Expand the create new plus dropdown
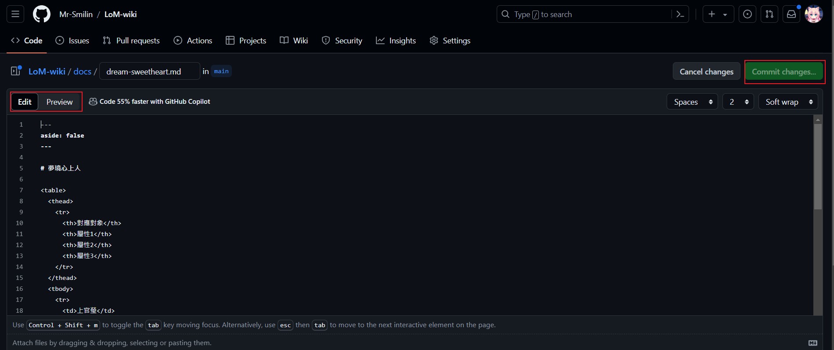Screen dimensions: 834x350 click(x=718, y=14)
